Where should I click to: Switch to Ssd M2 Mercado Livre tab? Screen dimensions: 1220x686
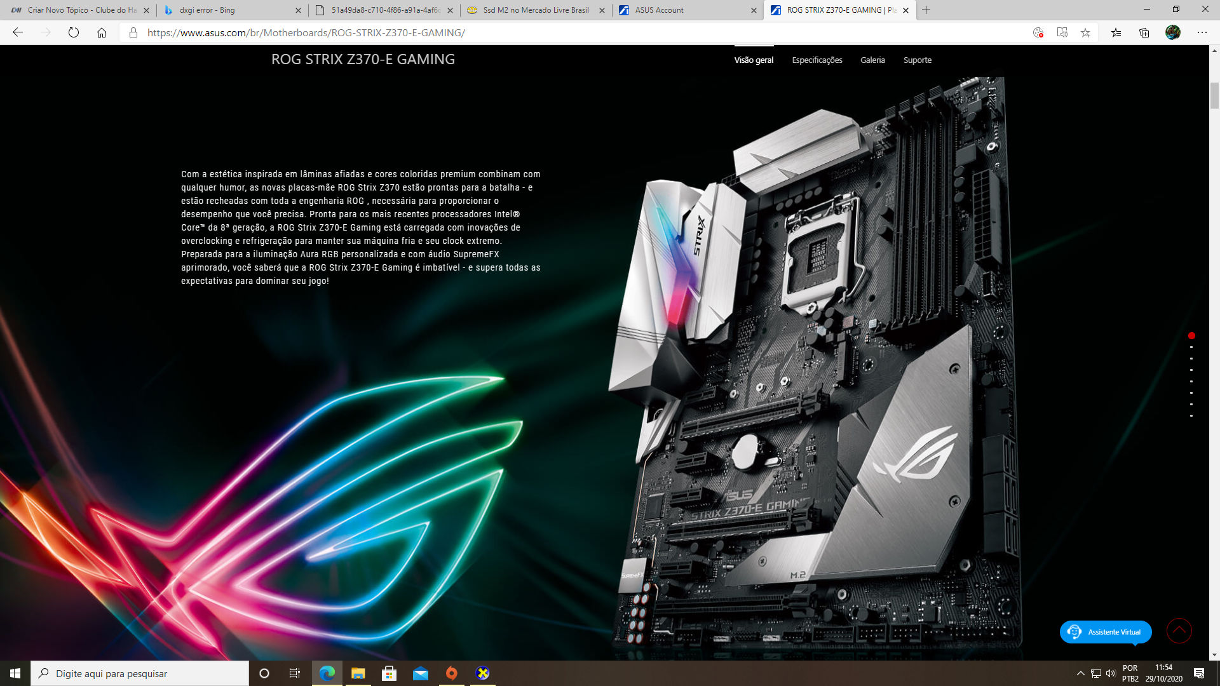click(x=536, y=10)
